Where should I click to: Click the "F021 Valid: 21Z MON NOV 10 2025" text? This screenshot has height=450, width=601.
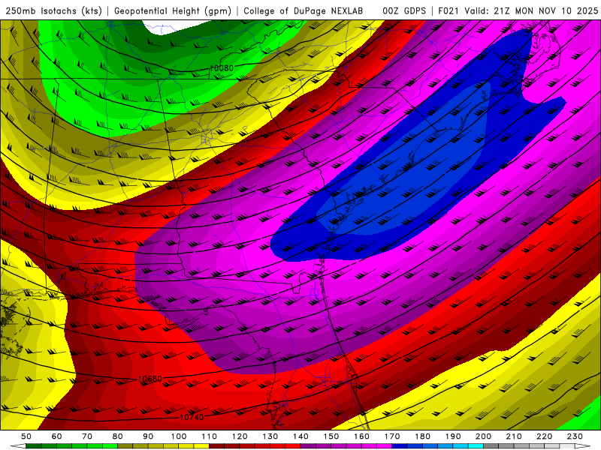[x=518, y=11]
